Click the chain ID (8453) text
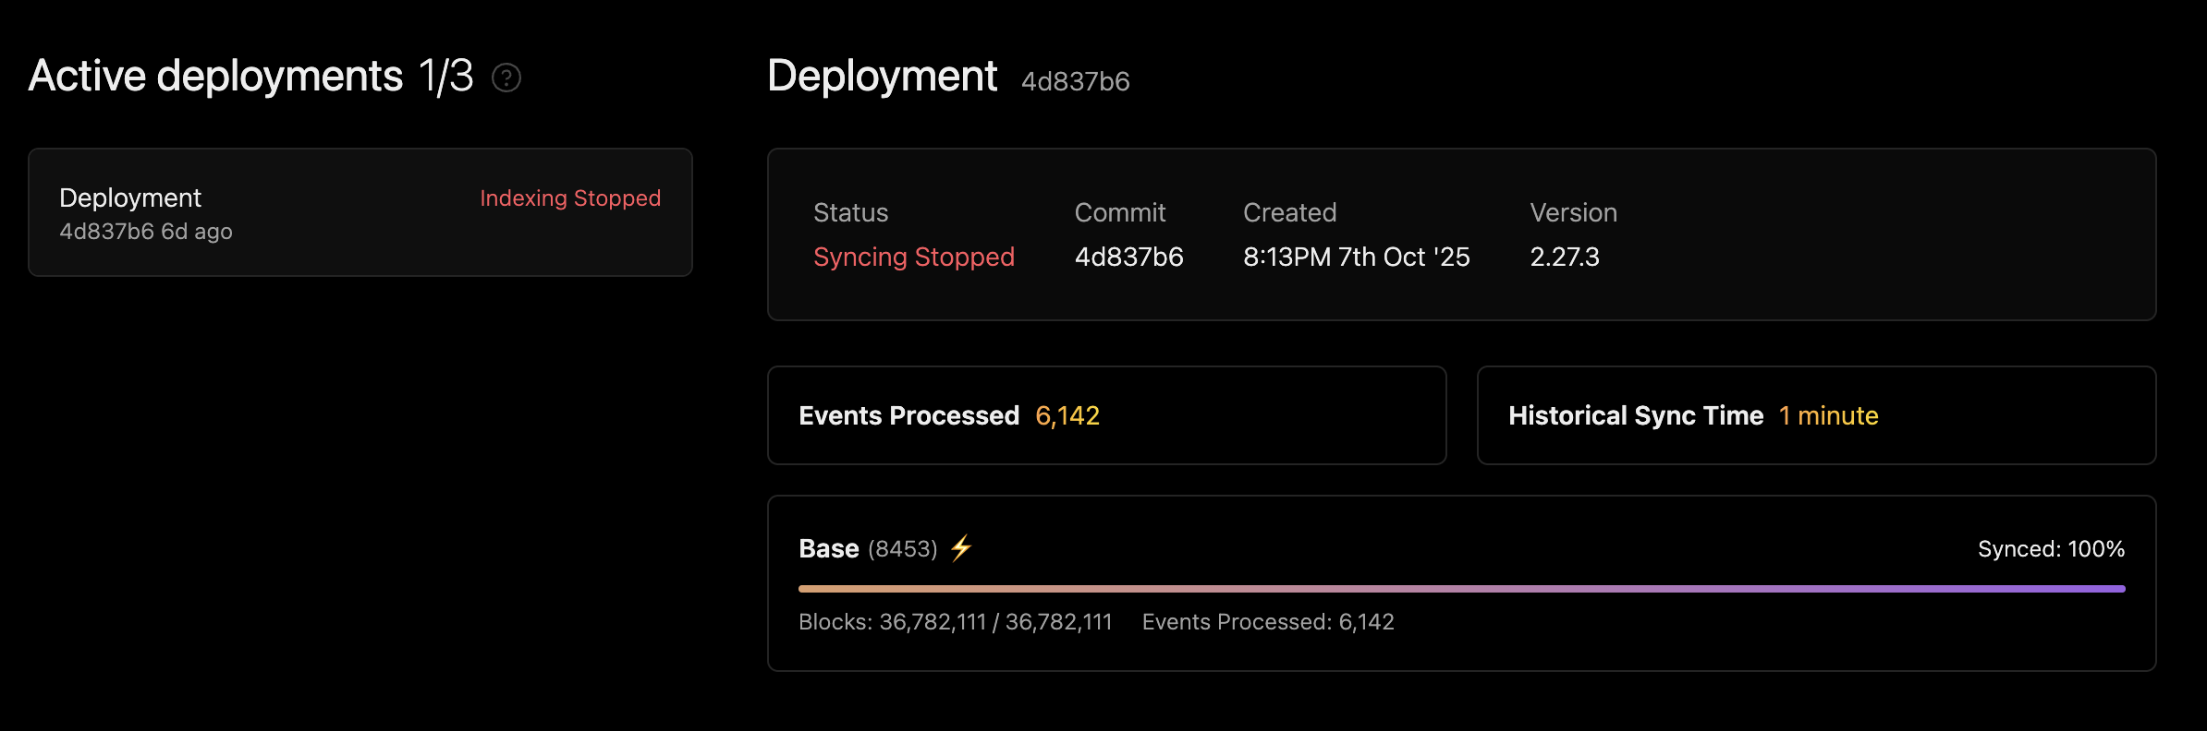 click(902, 549)
